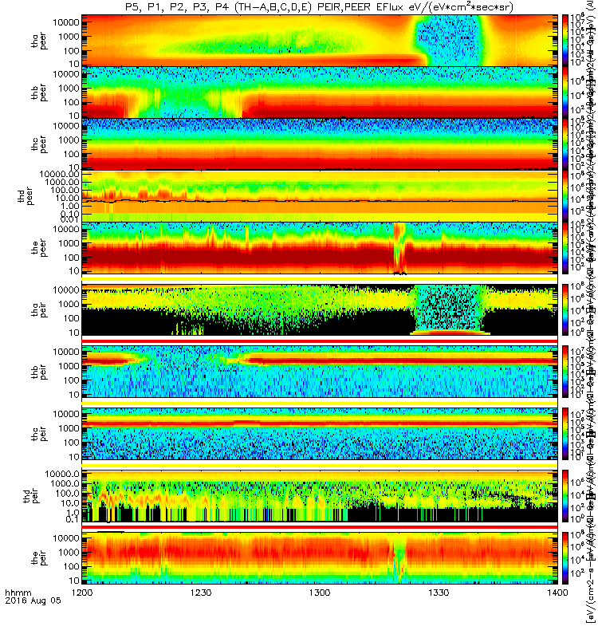Viewport: 598px width, 638px height.
Task: Click inside the tha peer spectrogram panel
Action: click(320, 41)
